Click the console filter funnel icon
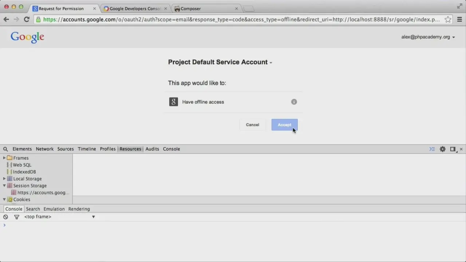 16,217
